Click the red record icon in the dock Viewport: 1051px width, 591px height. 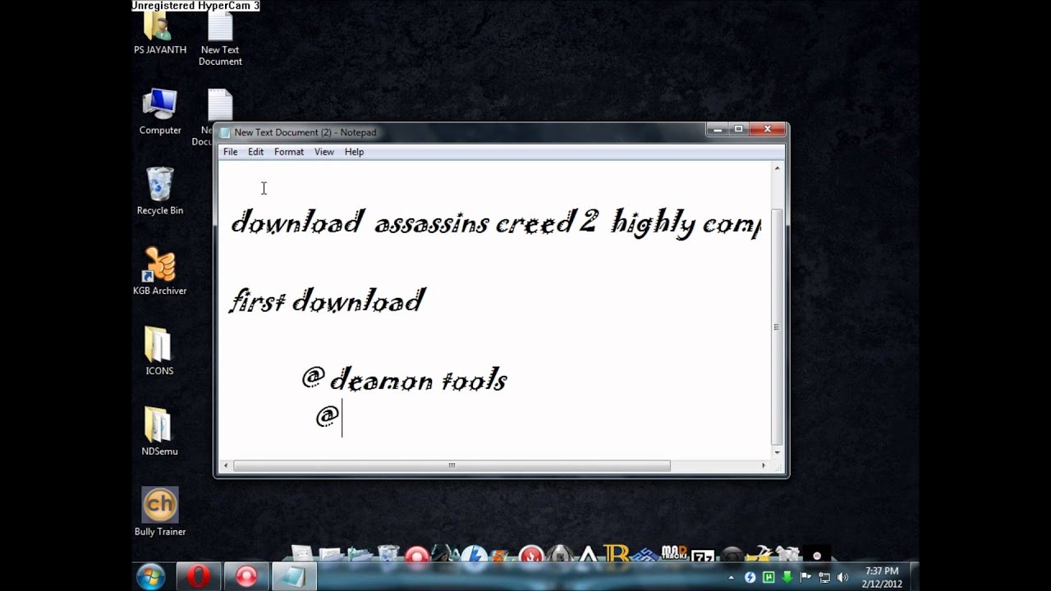[x=417, y=555]
